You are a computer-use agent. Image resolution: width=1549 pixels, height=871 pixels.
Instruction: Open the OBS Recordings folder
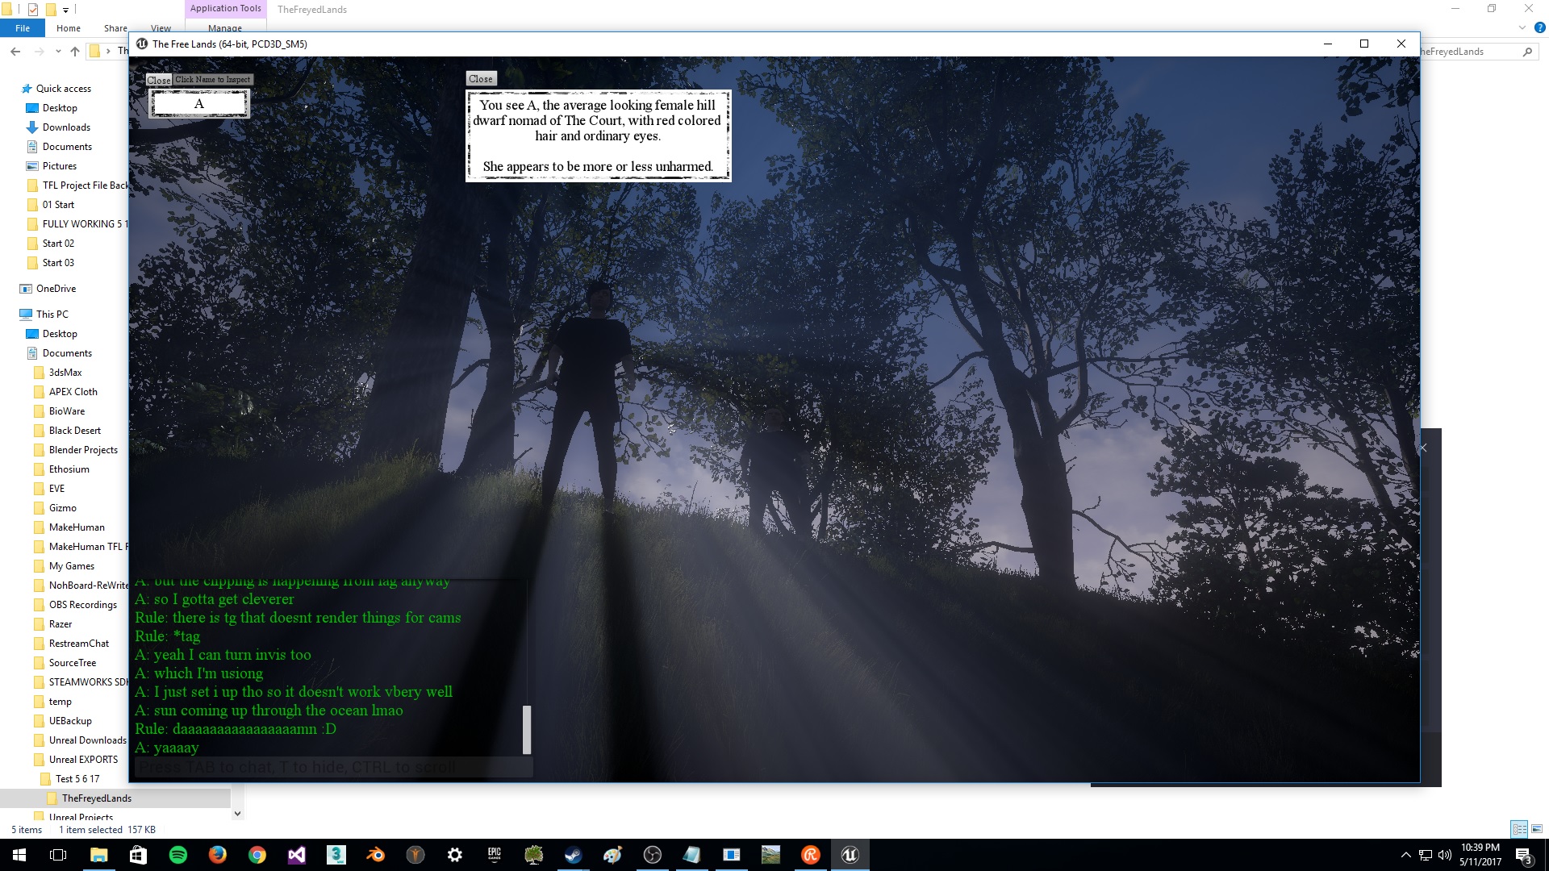82,605
